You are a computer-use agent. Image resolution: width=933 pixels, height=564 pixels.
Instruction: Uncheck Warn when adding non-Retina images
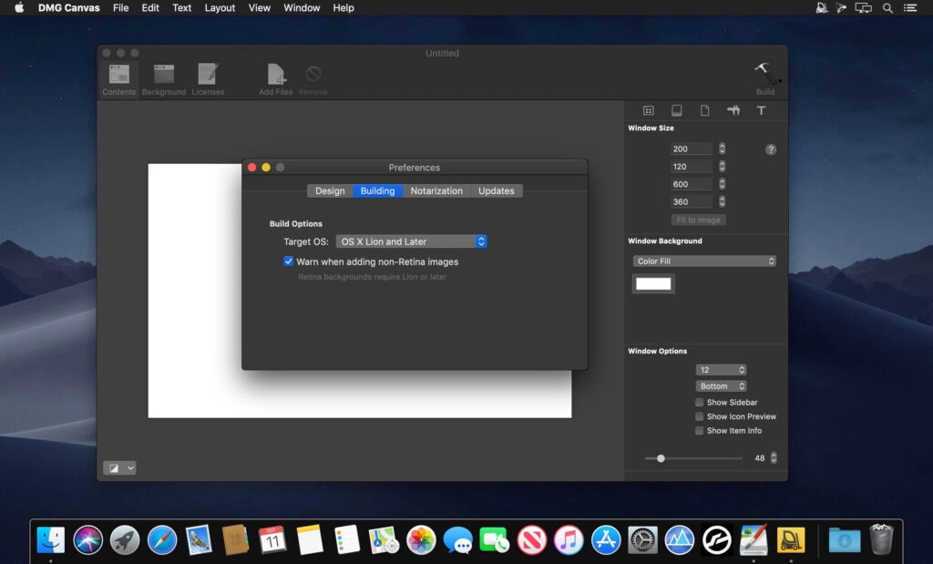tap(289, 261)
